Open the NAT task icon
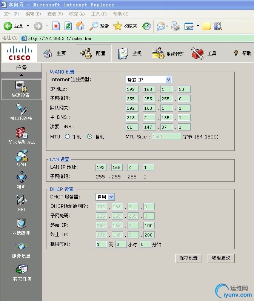The image size is (254, 301). coord(22,203)
